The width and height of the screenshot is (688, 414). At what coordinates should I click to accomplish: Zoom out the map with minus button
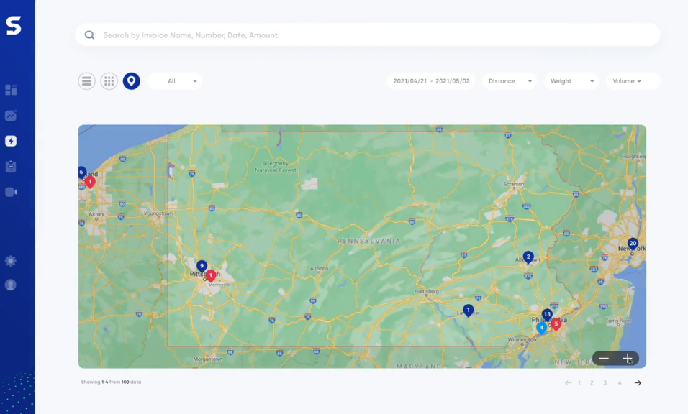tap(604, 358)
